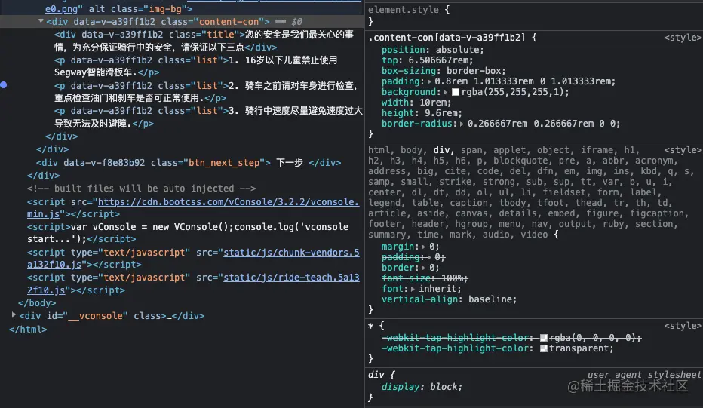
Task: Click the struck-through 'font-size: 100%' declaration
Action: (x=425, y=278)
